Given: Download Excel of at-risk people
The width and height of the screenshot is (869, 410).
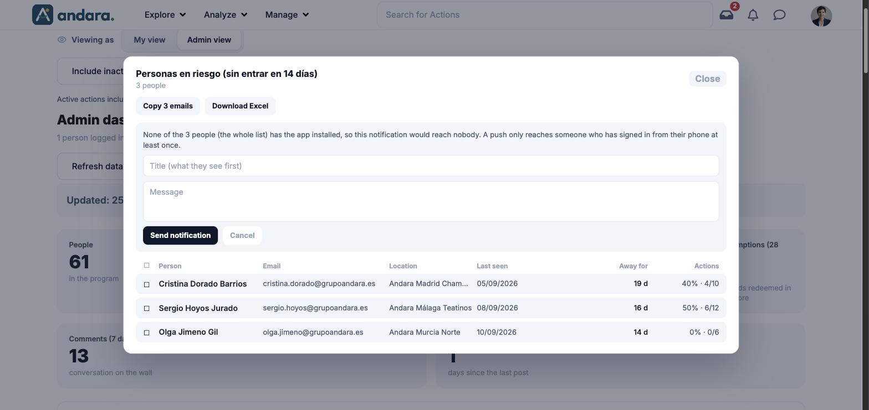Looking at the screenshot, I should 240,106.
